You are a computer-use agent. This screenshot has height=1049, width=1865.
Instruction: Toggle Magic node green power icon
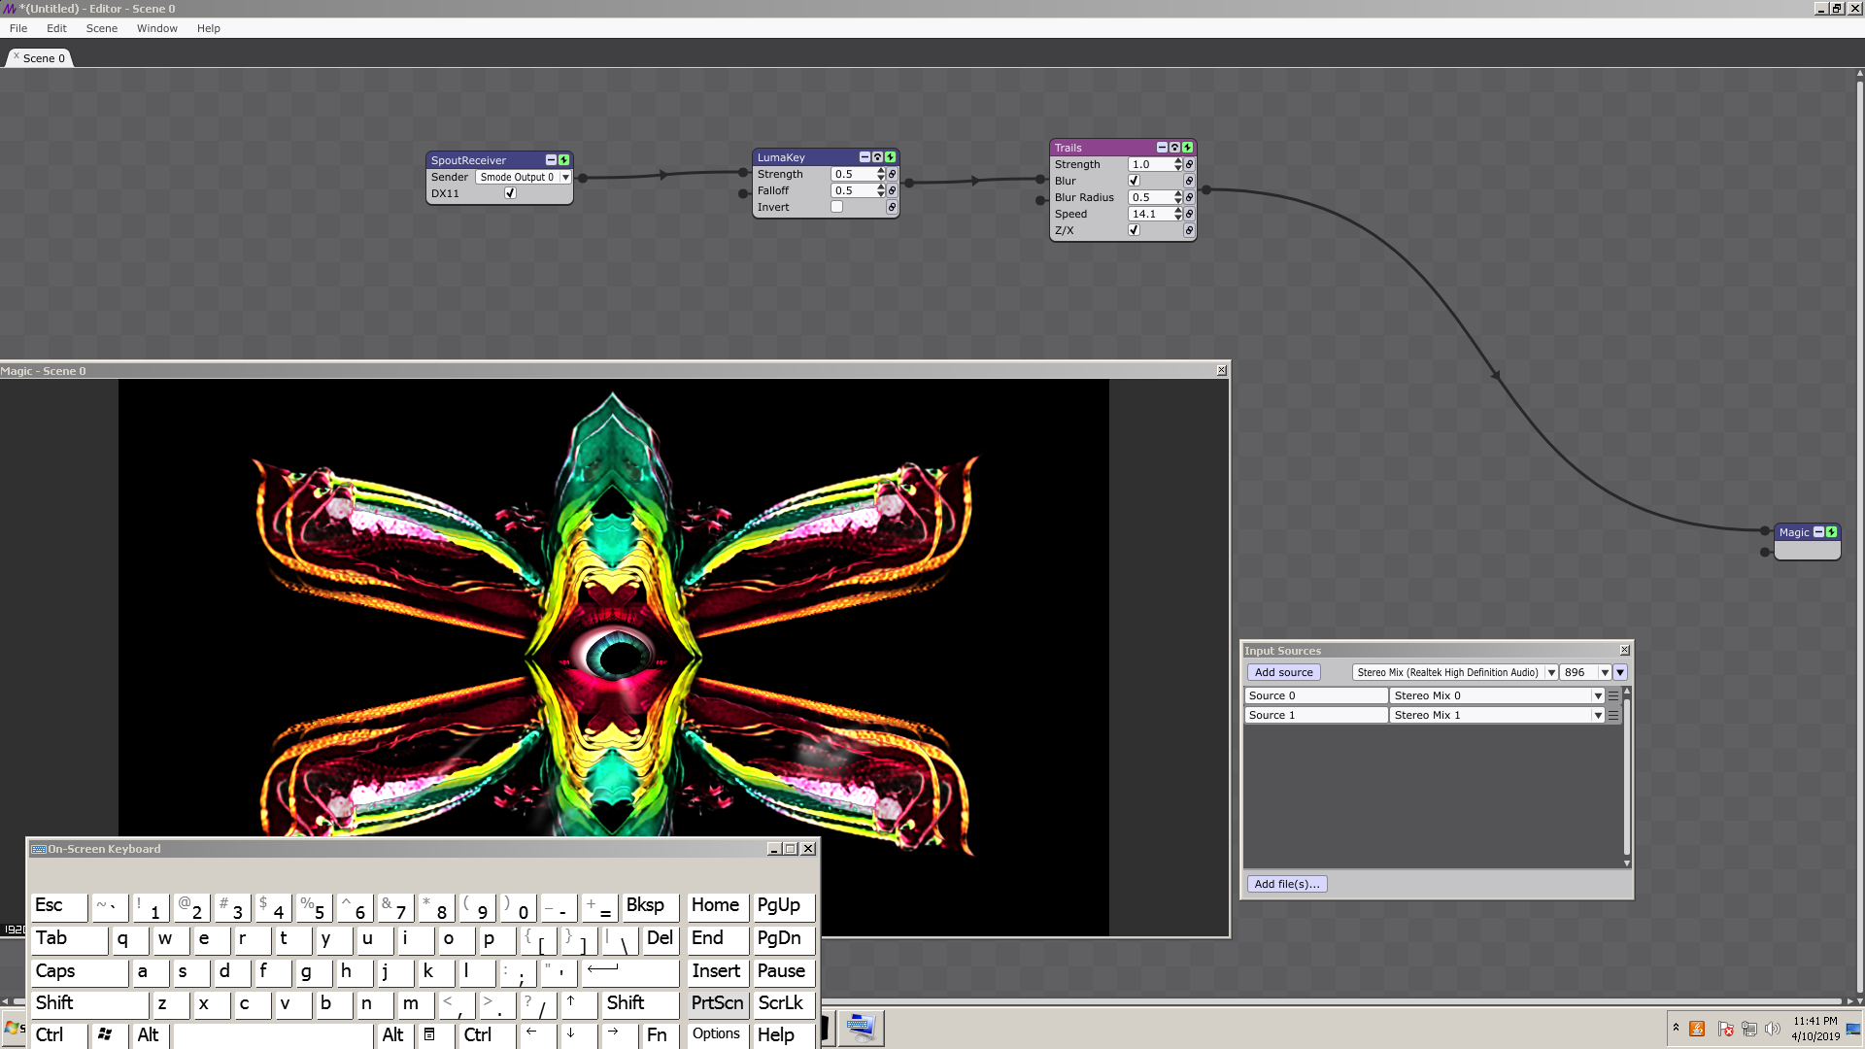click(x=1831, y=532)
